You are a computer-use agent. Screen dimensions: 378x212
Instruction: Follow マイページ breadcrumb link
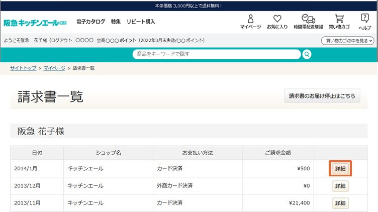(54, 68)
